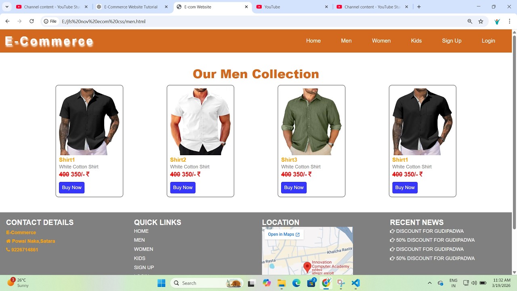Open Visual Studio Code from the taskbar

pos(355,283)
